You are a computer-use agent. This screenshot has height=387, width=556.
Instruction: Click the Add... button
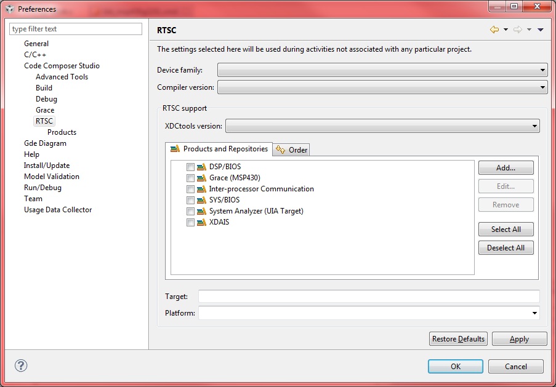[506, 167]
